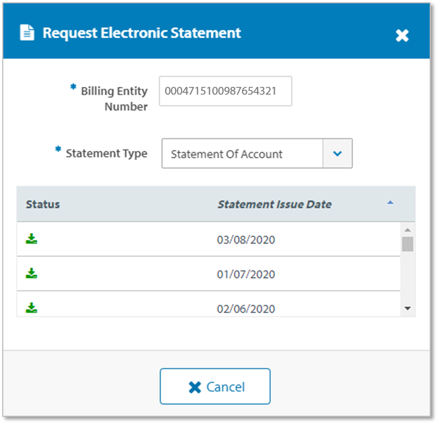Click the scrollbar up arrow in statement list
Screen dimensions: 438x424
[x=408, y=230]
